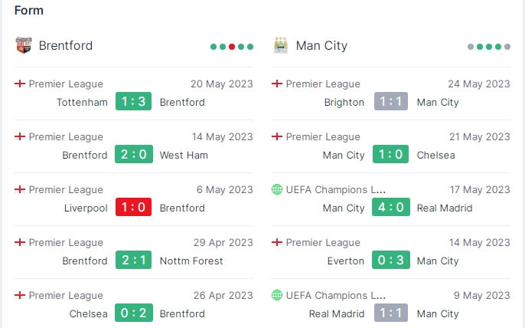Viewport: 525px width, 328px height.
Task: Click the Nottm Forest team name
Action: click(191, 261)
